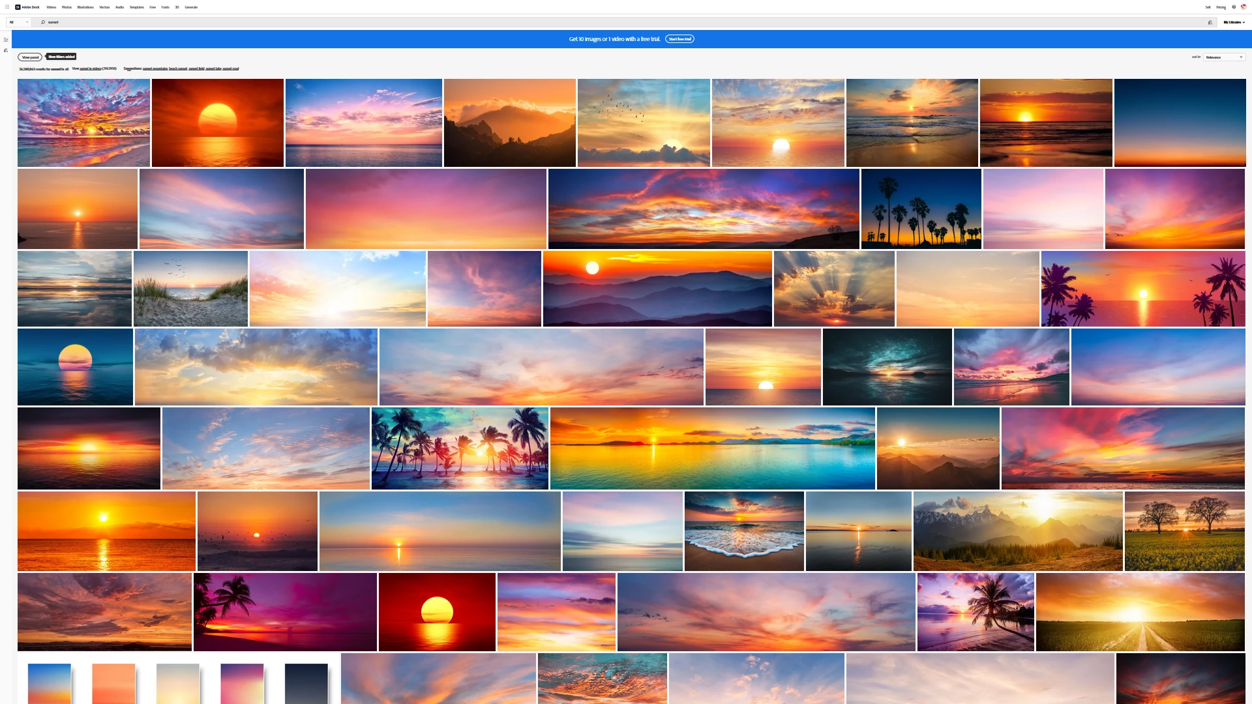Screen dimensions: 1252x704
Task: Open the Vectors menu item
Action: (x=104, y=7)
